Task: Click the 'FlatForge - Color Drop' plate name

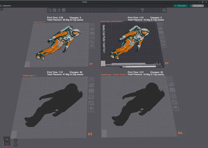Action: tap(113, 75)
